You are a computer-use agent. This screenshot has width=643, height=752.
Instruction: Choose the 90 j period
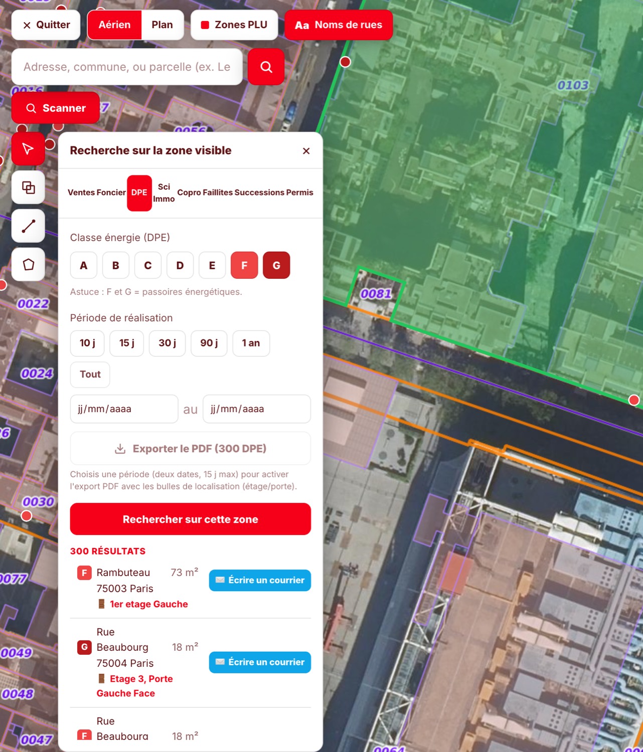click(209, 343)
